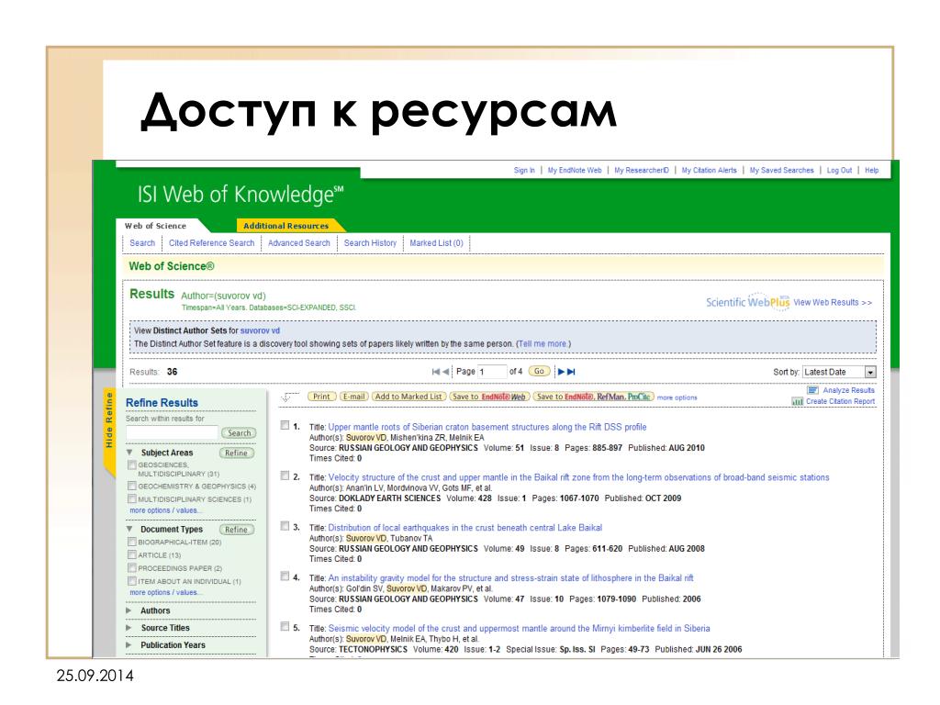Expand the Source Titles refine section
Image resolution: width=940 pixels, height=705 pixels.
click(129, 628)
